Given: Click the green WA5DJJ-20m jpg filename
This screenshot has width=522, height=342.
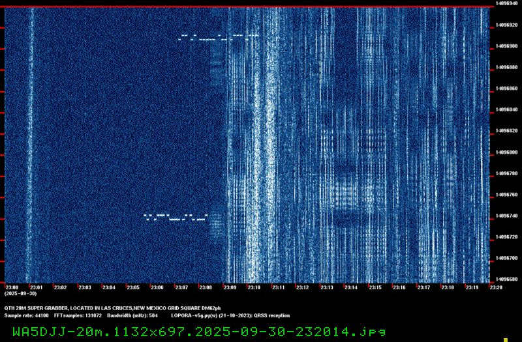Looking at the screenshot, I should 199,332.
